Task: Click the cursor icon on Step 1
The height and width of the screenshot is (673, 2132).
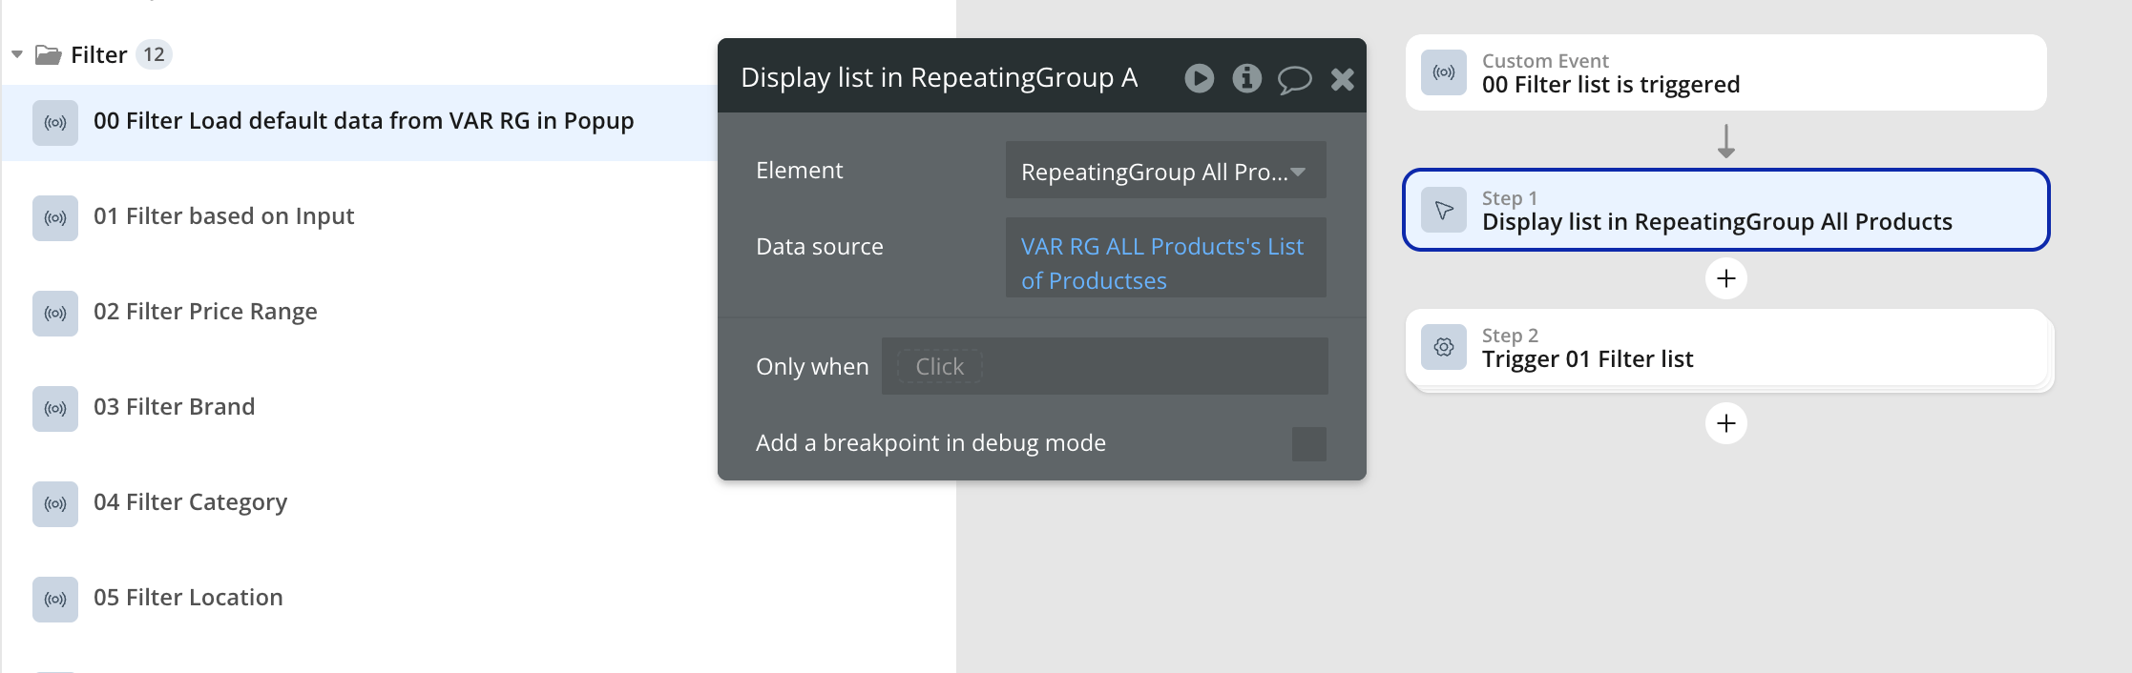Action: pos(1444,210)
